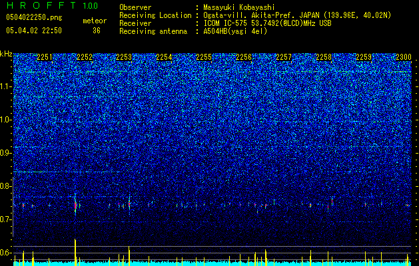Viewport: 419px width, 266px height.
Task: Click the 0.8 kHz axis value
Action: pyautogui.click(x=6, y=186)
